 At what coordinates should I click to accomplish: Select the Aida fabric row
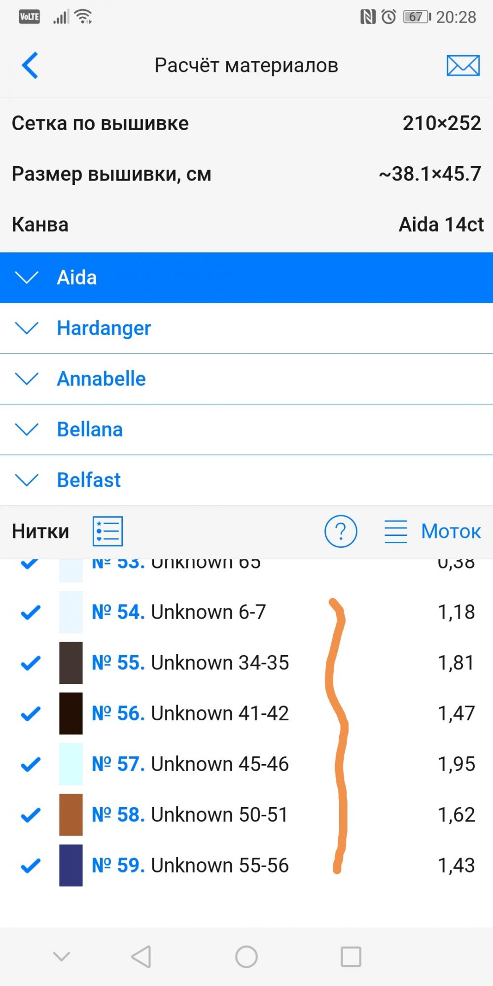pos(246,278)
